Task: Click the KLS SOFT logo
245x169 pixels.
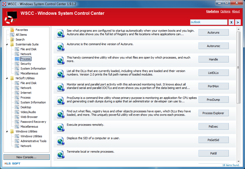Action: click(12, 164)
